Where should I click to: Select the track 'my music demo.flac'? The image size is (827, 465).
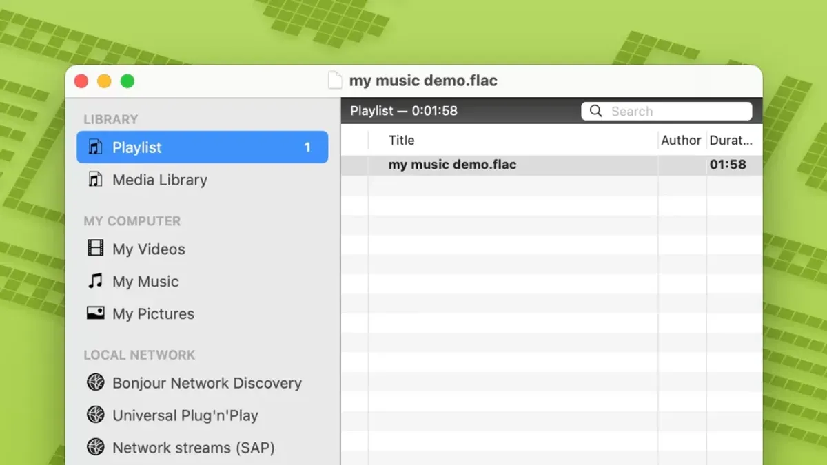(x=551, y=165)
